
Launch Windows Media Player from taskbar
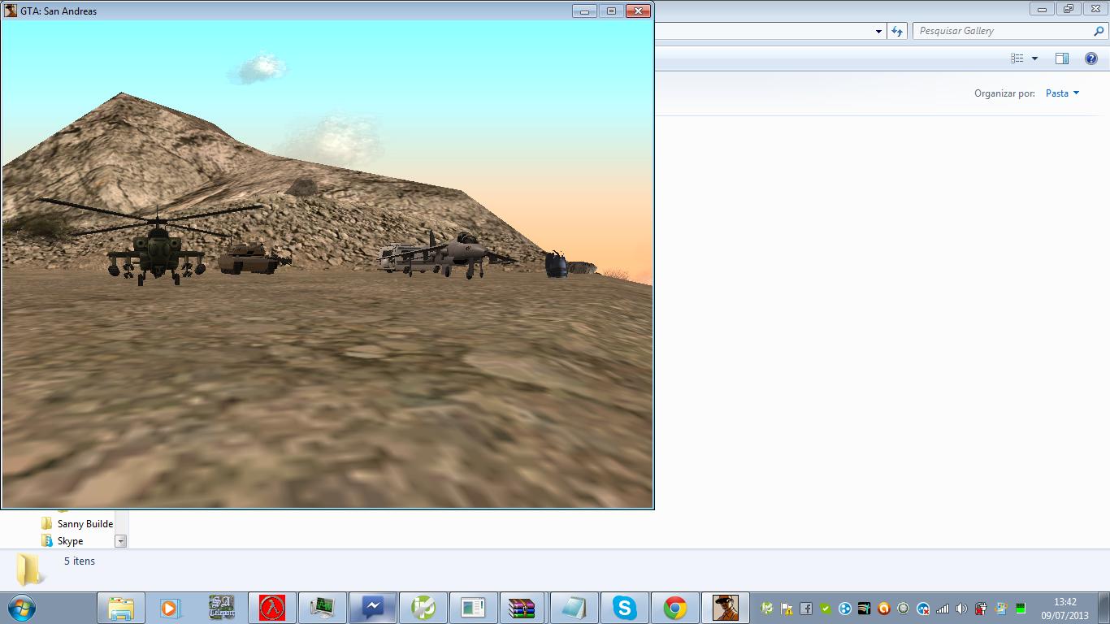(171, 608)
